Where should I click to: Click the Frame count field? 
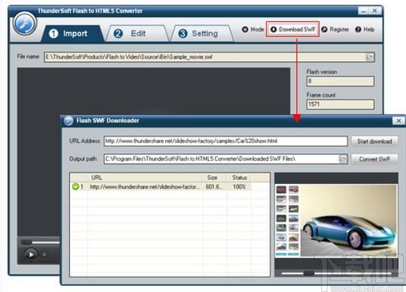tap(340, 104)
